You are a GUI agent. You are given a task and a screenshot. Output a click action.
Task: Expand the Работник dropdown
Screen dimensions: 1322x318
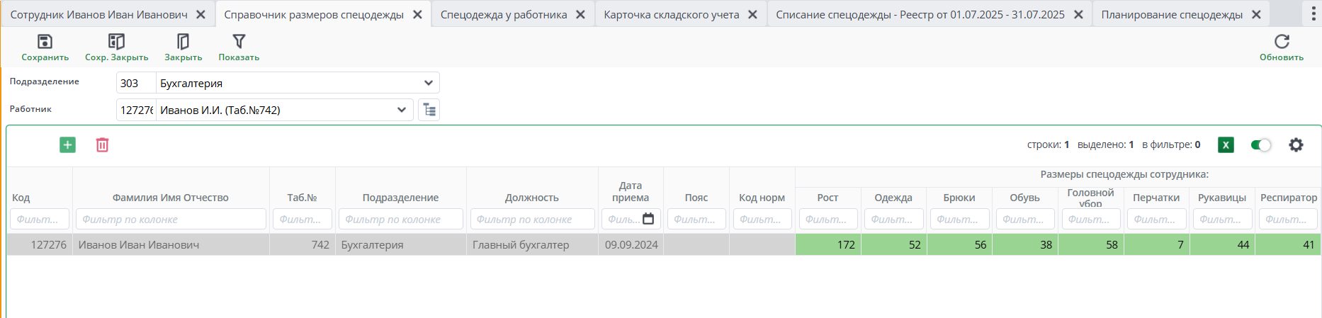pyautogui.click(x=402, y=110)
